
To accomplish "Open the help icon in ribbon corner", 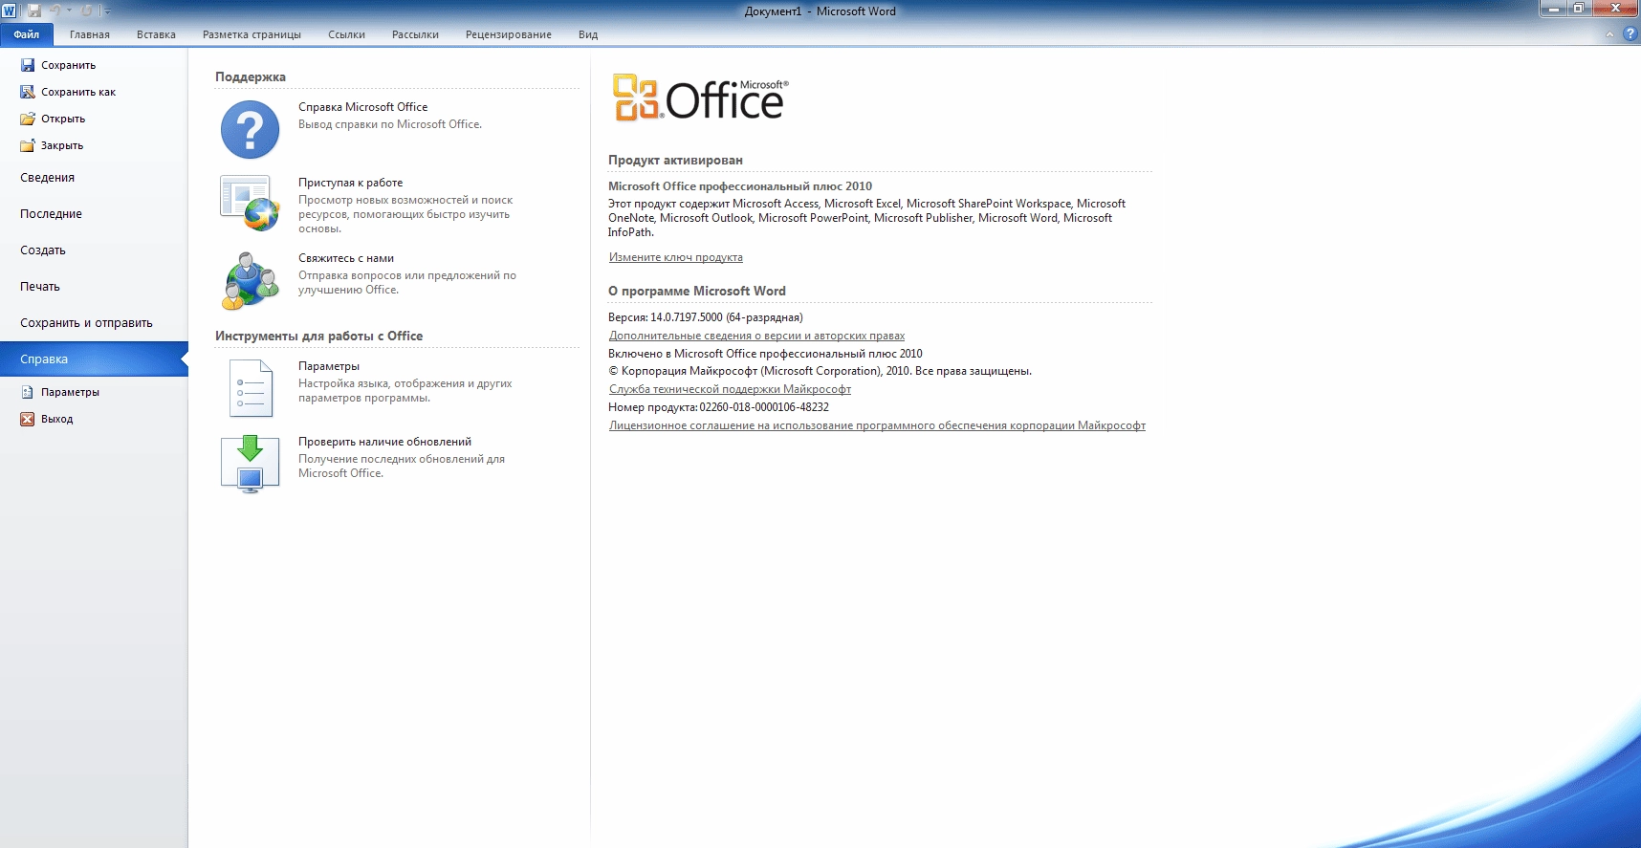I will 1630,33.
